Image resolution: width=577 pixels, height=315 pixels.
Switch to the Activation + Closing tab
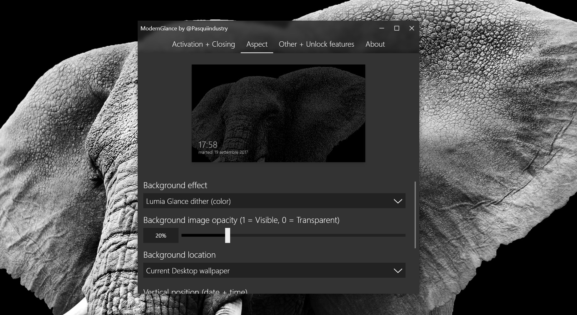pos(203,44)
